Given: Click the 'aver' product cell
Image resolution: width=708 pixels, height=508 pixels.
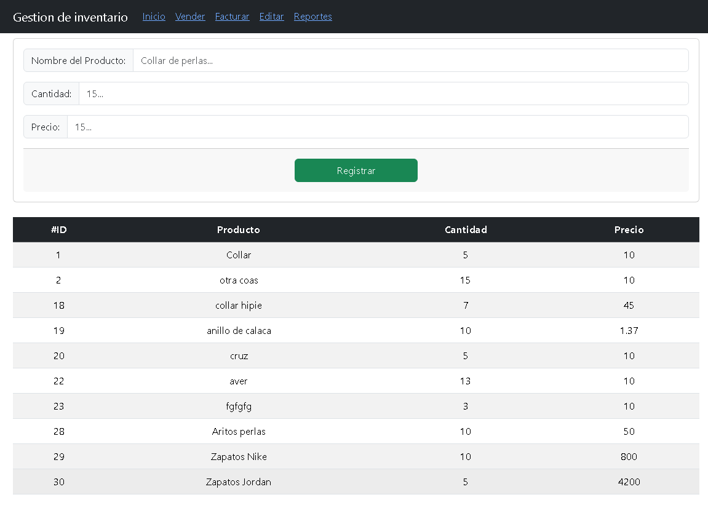Looking at the screenshot, I should [239, 381].
